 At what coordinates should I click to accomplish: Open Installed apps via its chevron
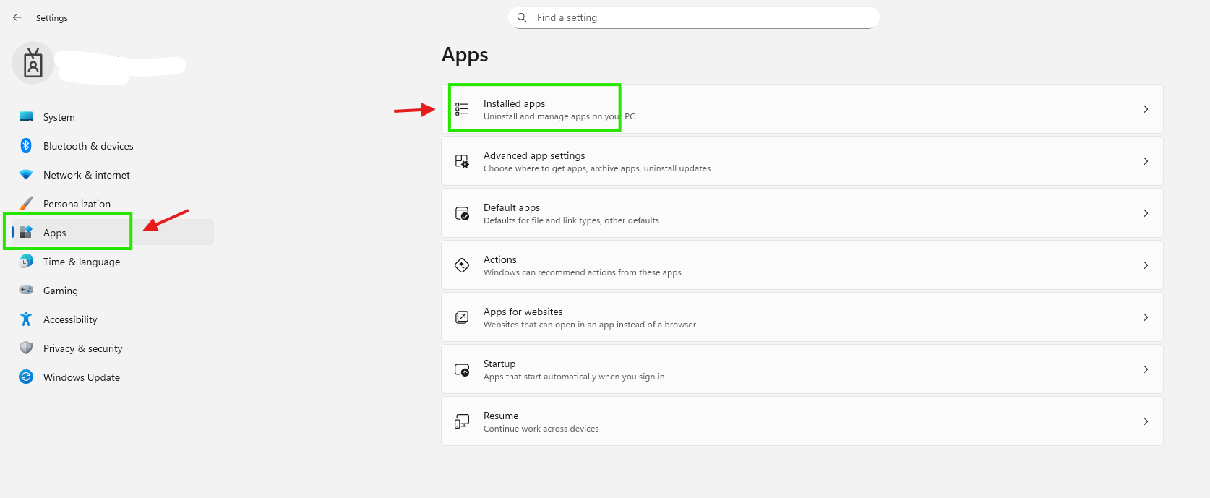1146,109
